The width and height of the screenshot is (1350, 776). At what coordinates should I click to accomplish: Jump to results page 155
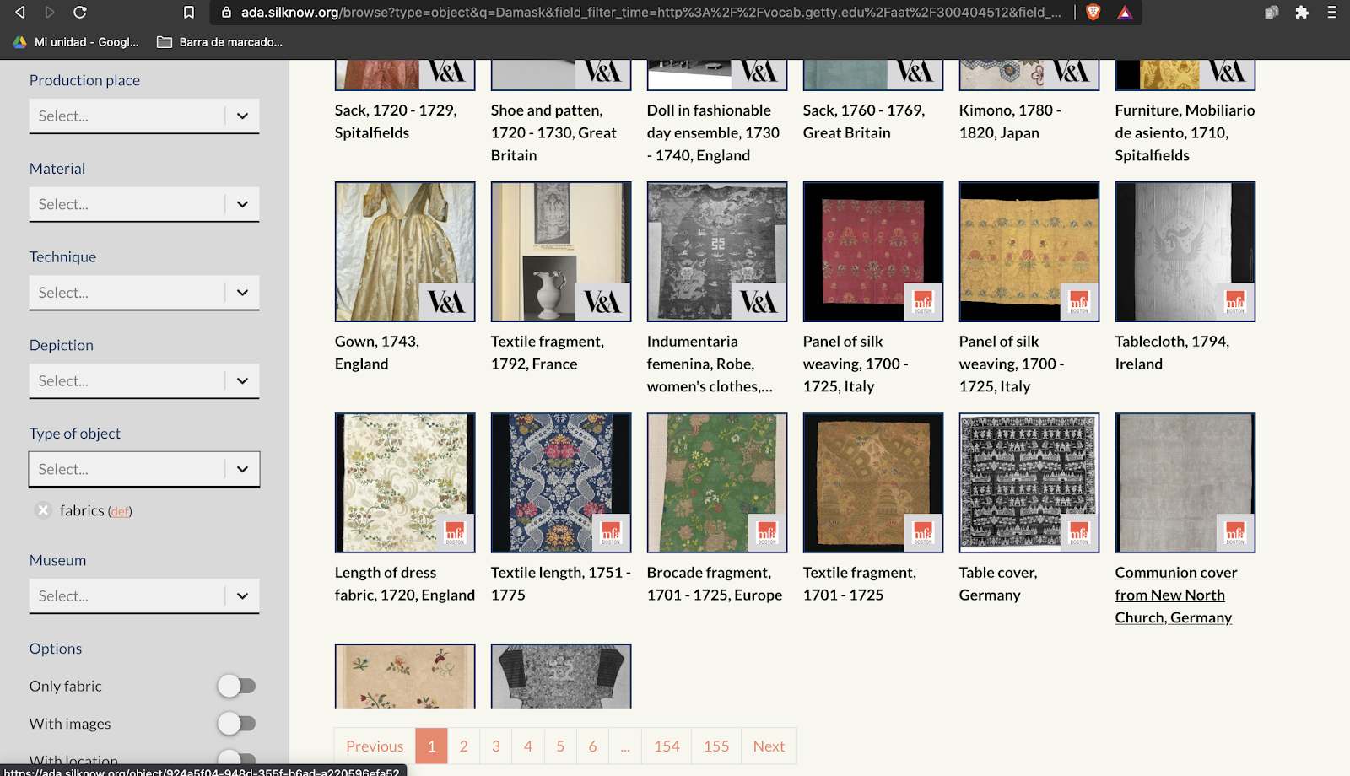(x=716, y=746)
